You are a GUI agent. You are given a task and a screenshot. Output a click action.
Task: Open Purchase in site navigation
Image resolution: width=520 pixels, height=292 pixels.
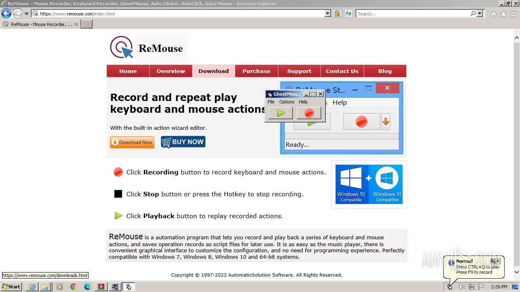tap(256, 71)
